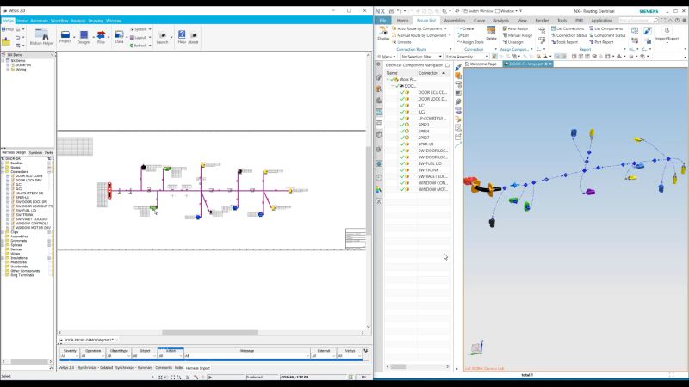The image size is (689, 387).
Task: Toggle check mark for DOOR LOCK D... row
Action: pyautogui.click(x=402, y=99)
